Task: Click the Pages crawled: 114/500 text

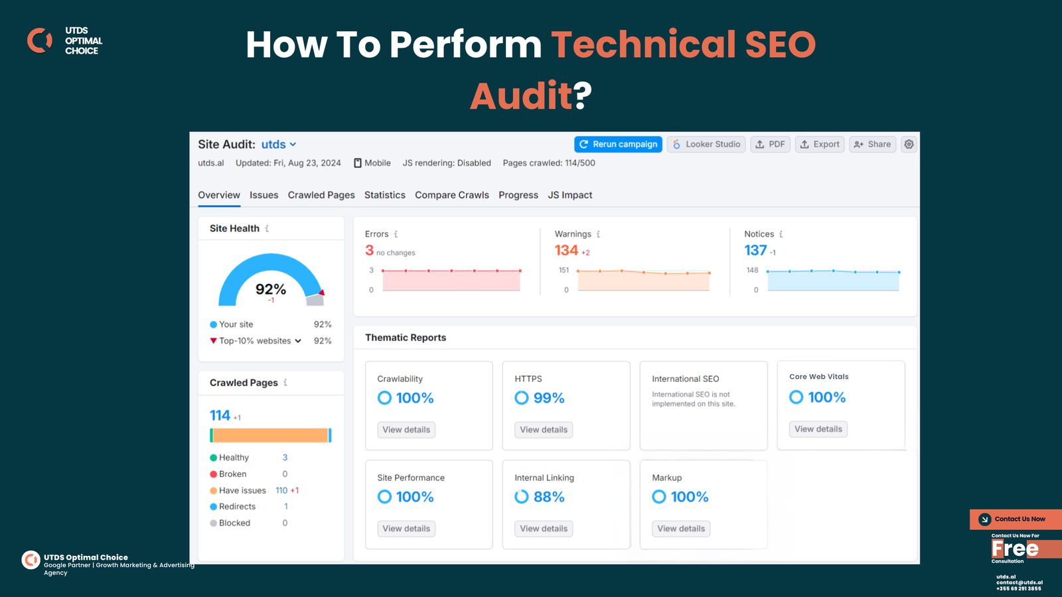Action: click(549, 163)
